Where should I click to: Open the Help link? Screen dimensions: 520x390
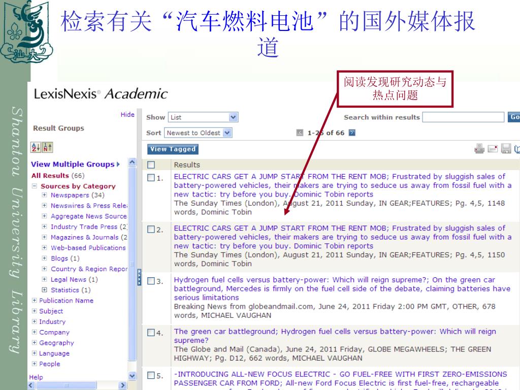(x=36, y=377)
